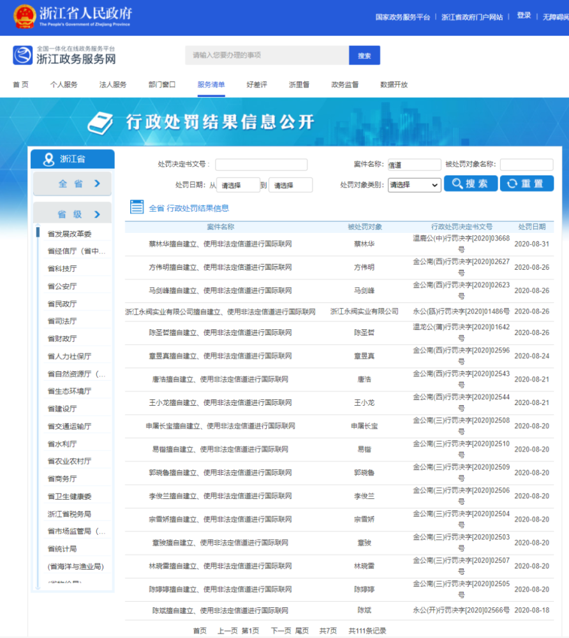Image resolution: width=569 pixels, height=638 pixels.
Task: Open the 处罚对象类别 dropdown
Action: [414, 185]
